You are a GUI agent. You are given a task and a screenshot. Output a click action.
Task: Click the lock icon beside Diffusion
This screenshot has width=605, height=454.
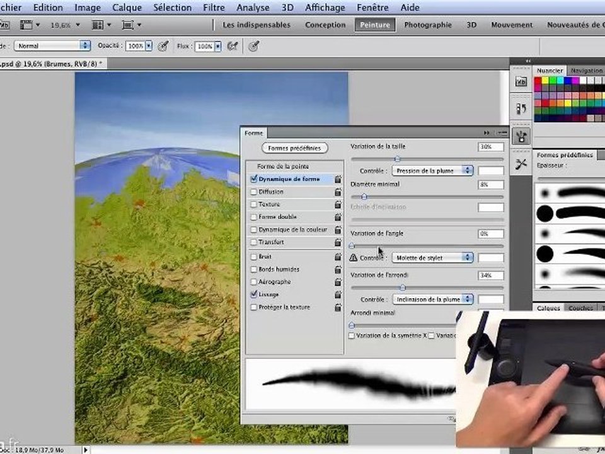click(338, 192)
